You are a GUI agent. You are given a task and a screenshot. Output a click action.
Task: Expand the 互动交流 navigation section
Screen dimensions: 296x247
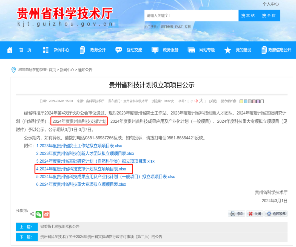[x=134, y=50]
